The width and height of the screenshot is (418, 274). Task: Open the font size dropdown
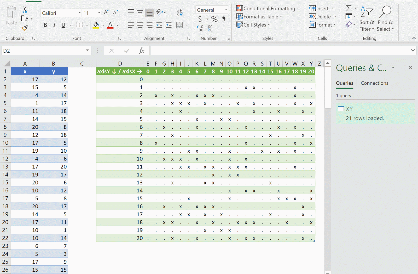coord(99,13)
